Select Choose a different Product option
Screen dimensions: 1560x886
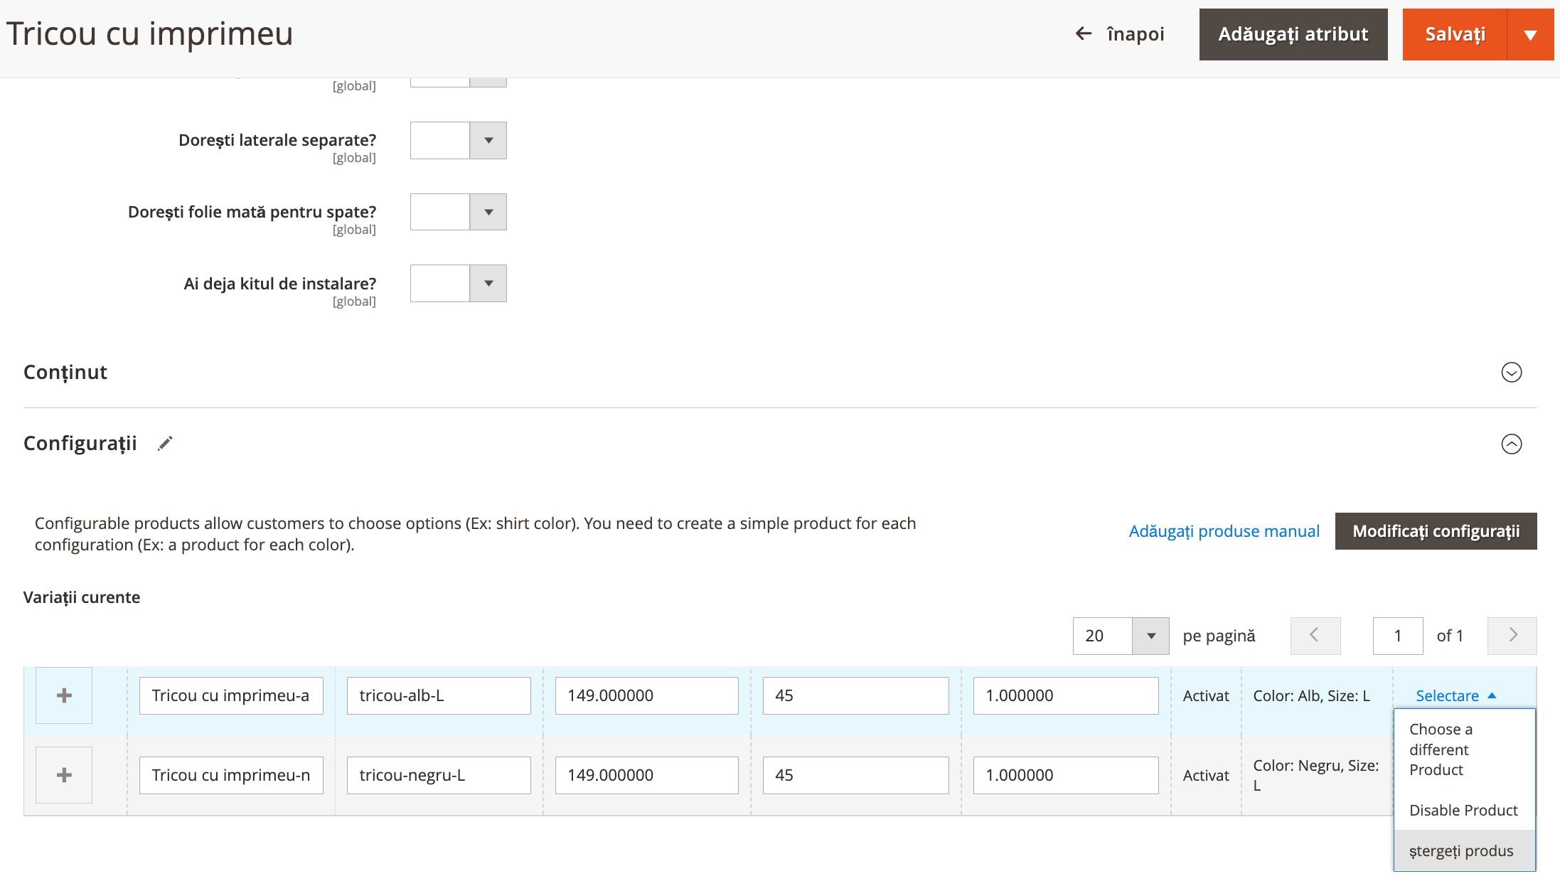click(x=1465, y=749)
